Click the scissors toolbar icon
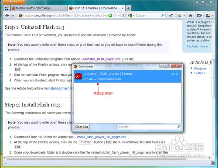Image resolution: width=218 pixels, height=168 pixels. click(x=171, y=15)
